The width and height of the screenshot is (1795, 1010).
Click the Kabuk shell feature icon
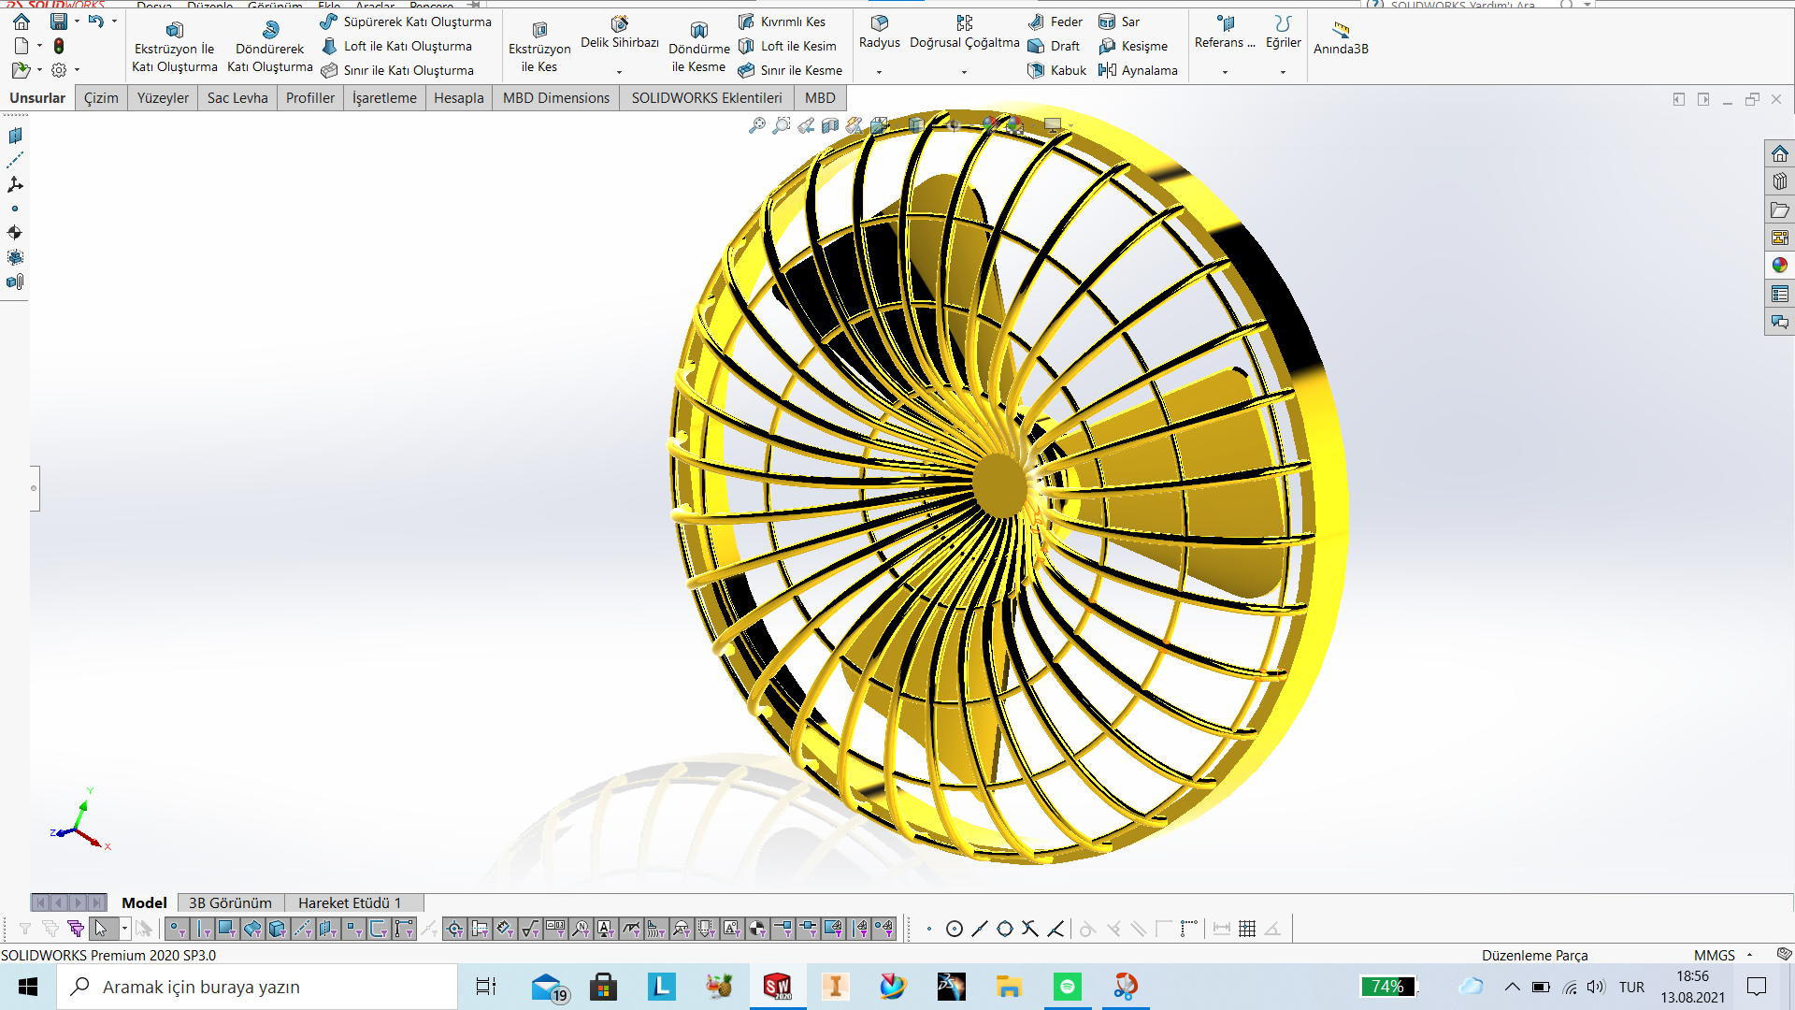1036,70
